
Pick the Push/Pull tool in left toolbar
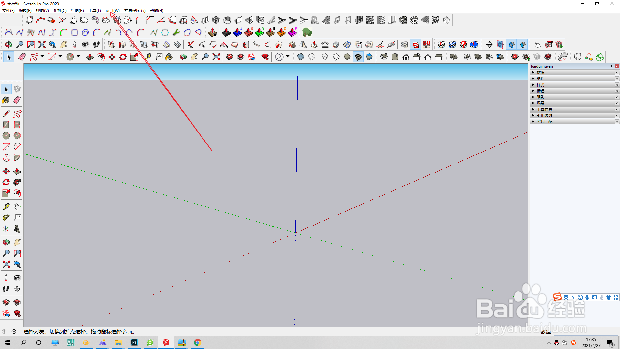17,171
